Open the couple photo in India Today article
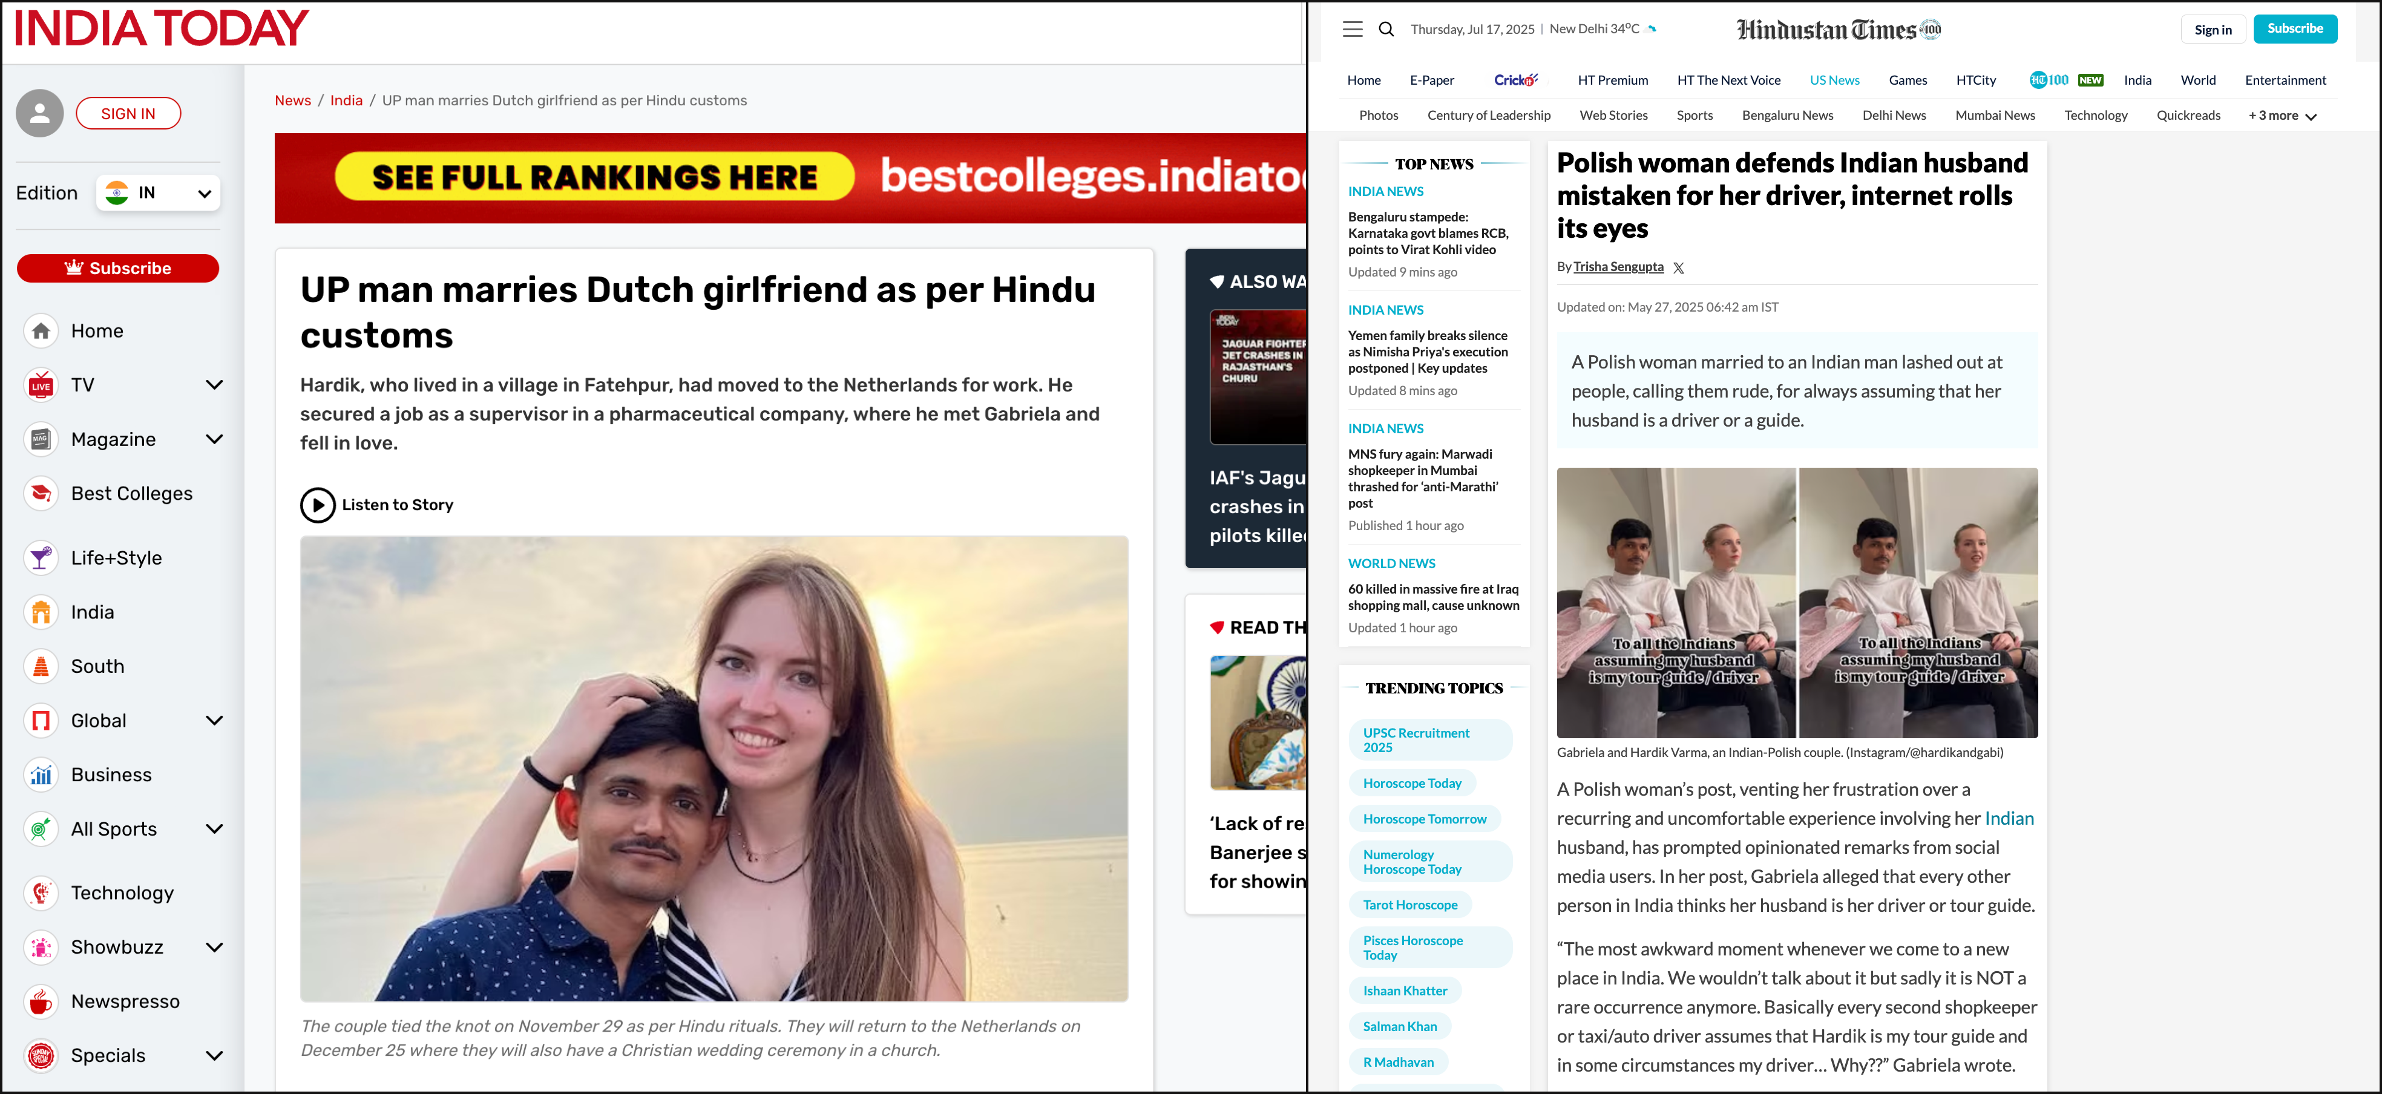Screen dimensions: 2382x1094 pos(714,768)
